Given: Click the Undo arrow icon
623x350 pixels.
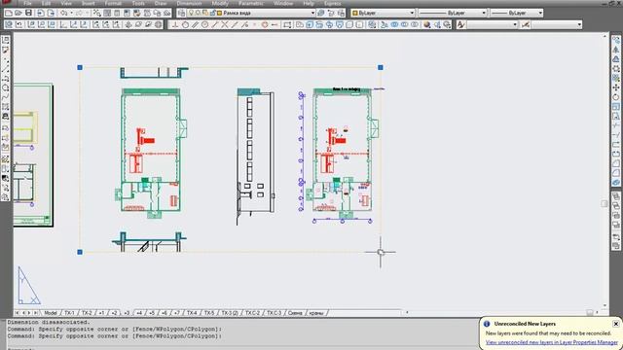Looking at the screenshot, I should click(x=63, y=13).
